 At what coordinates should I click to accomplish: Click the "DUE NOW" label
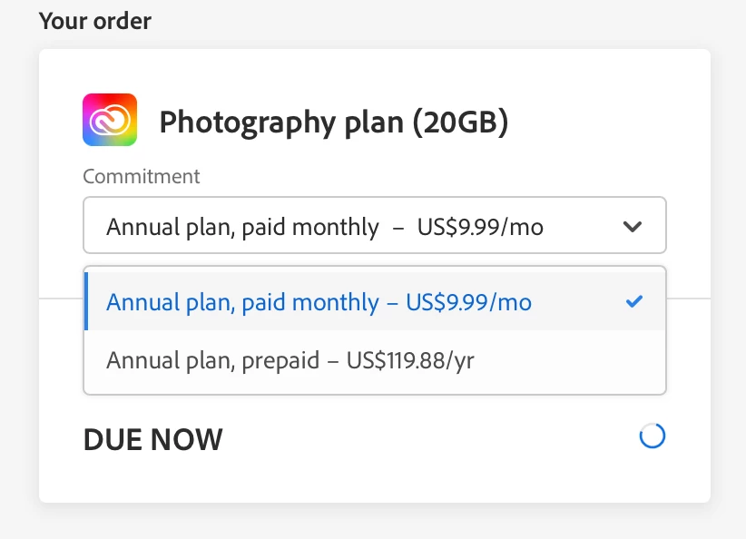pyautogui.click(x=152, y=440)
